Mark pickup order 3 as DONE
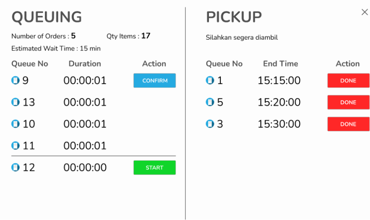Image resolution: width=370 pixels, height=220 pixels. tap(348, 124)
